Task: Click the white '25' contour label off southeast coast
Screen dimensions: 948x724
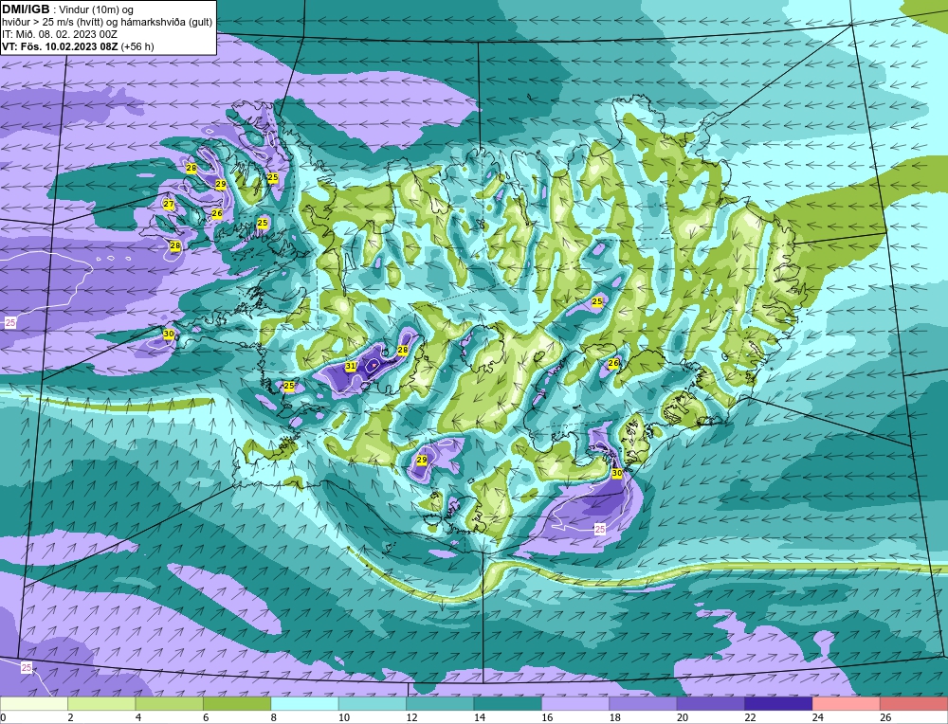Action: pos(600,530)
